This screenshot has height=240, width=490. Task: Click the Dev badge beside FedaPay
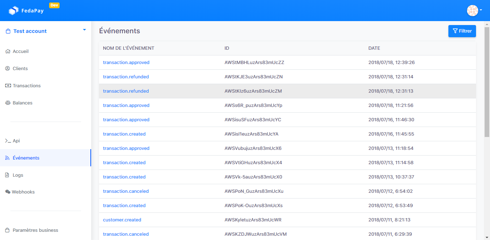click(x=54, y=5)
